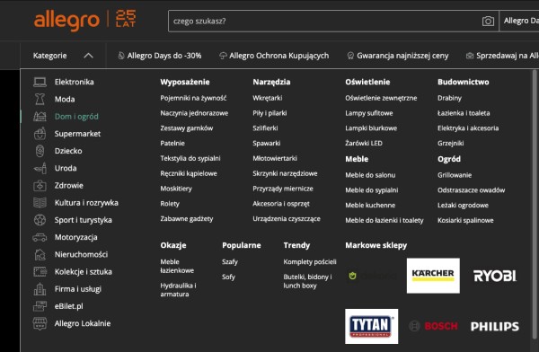Open the Narzędzia section heading
Image resolution: width=539 pixels, height=352 pixels.
[271, 82]
